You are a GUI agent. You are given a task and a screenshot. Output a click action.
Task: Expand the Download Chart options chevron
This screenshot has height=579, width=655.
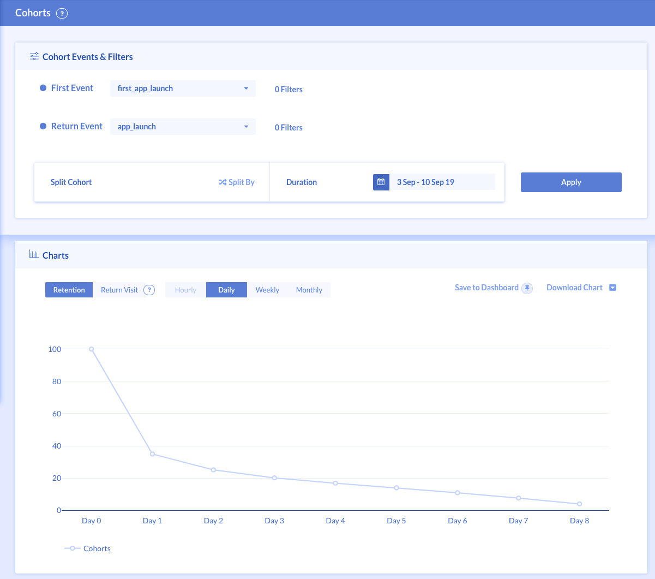(612, 287)
